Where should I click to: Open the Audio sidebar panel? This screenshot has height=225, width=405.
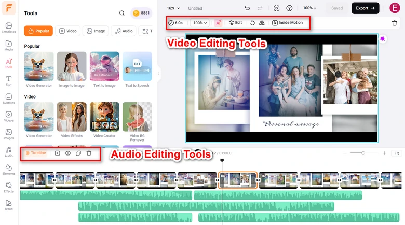click(9, 152)
